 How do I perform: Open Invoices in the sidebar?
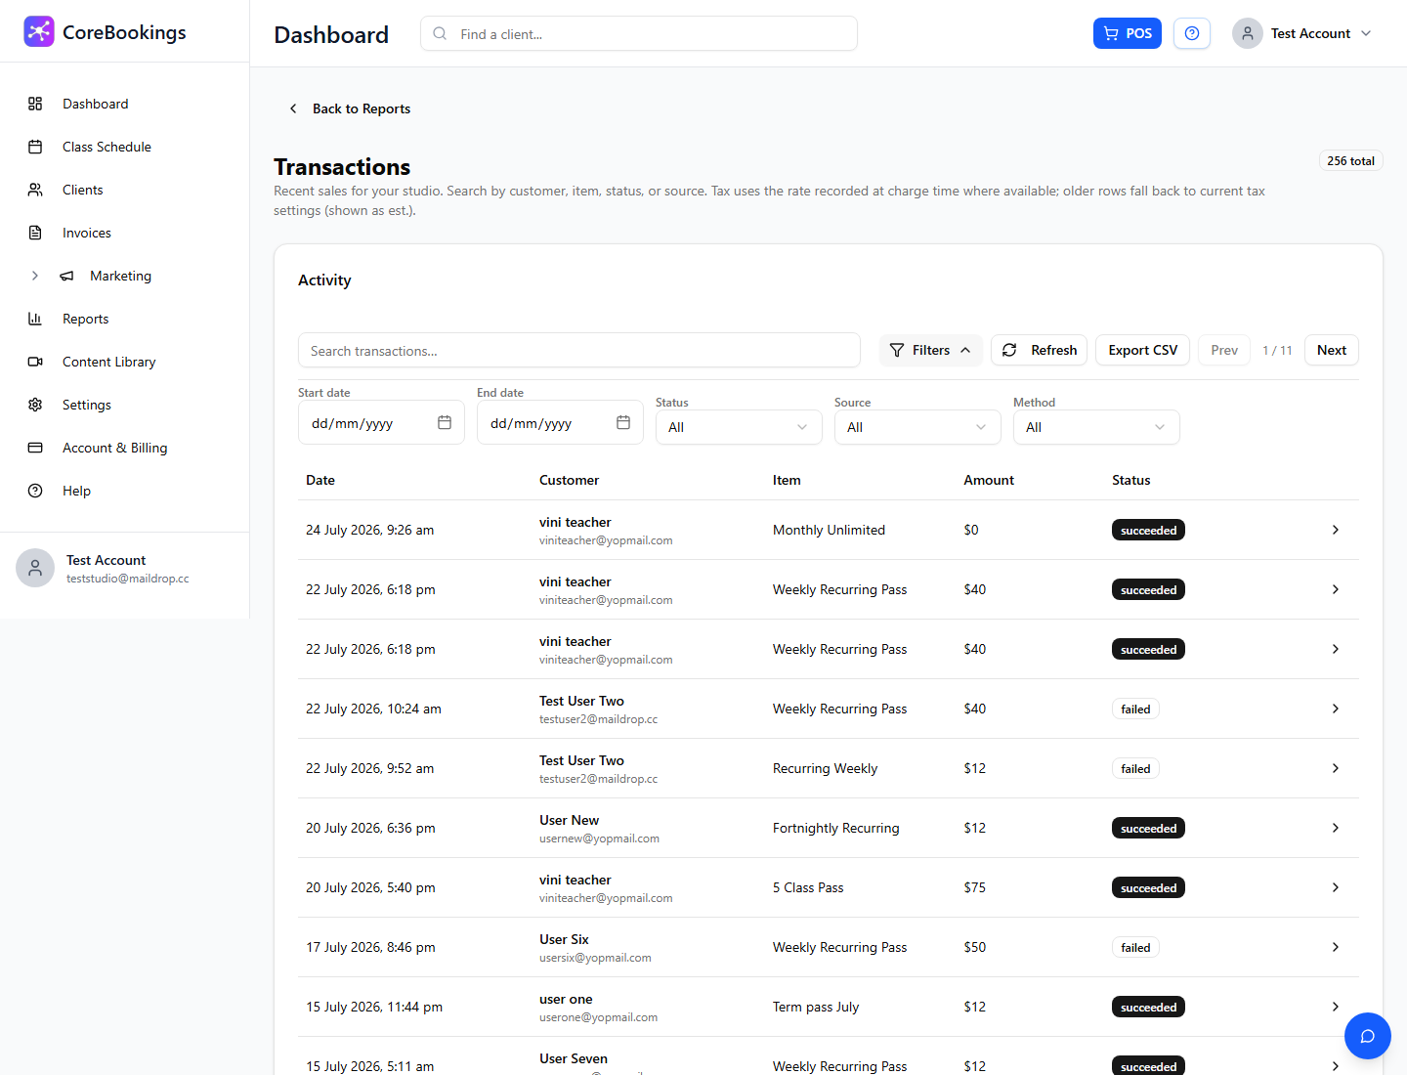[x=86, y=233]
